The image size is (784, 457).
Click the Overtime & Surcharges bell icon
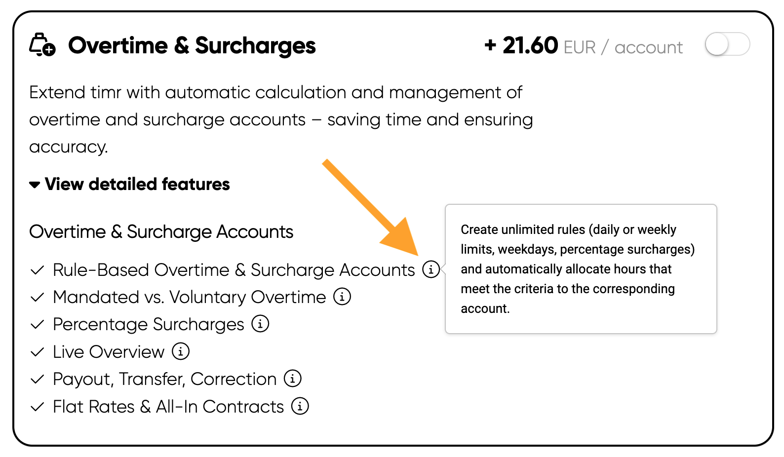(x=42, y=45)
